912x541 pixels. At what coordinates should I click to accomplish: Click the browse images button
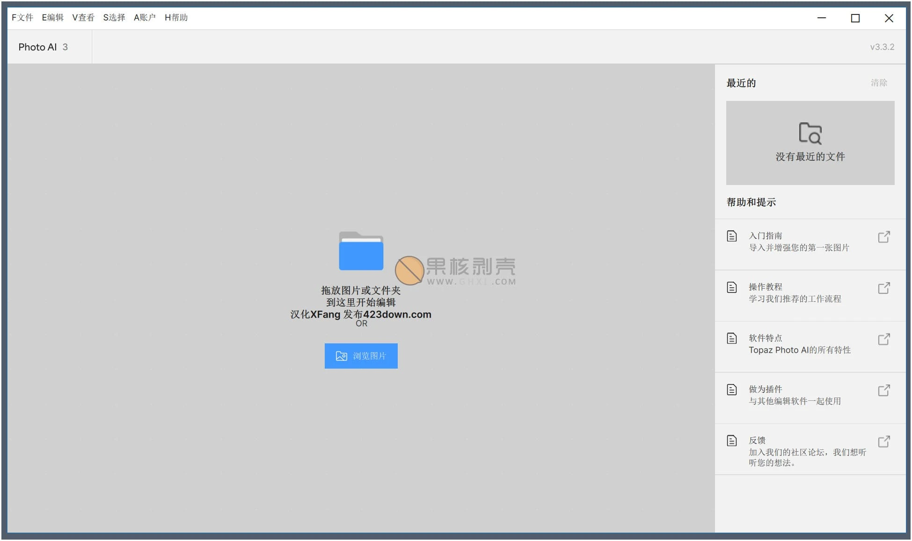[361, 356]
